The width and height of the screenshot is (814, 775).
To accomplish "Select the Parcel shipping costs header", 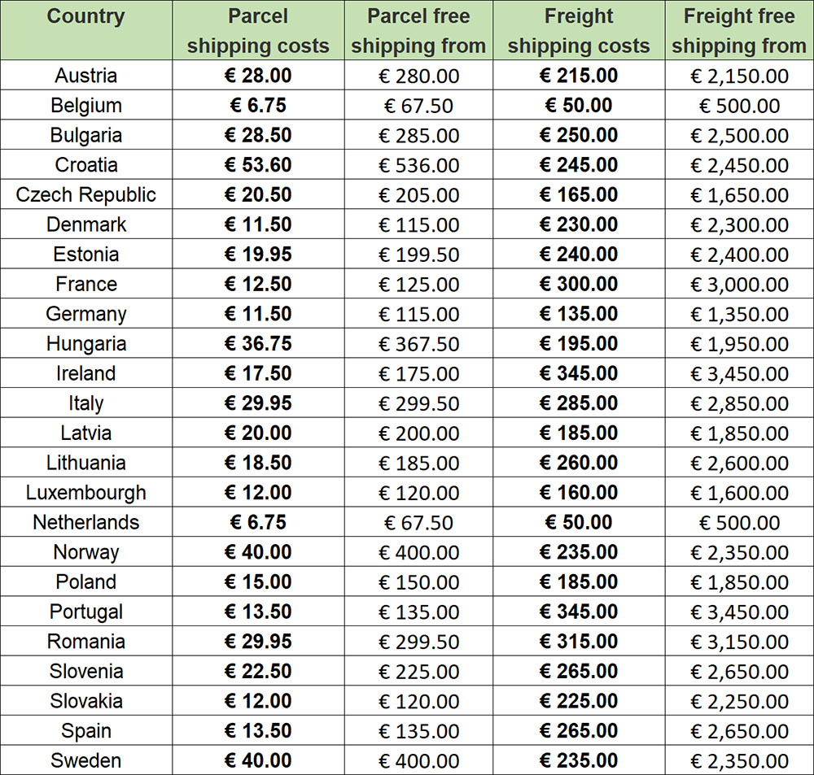I will pos(258,31).
